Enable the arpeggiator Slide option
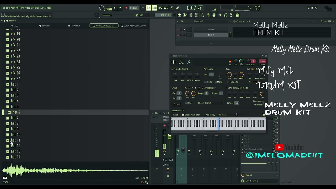336x189 pixels. [189, 103]
